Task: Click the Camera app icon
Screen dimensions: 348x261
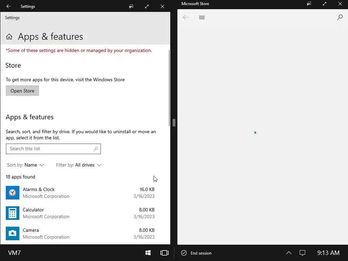Action: point(13,233)
